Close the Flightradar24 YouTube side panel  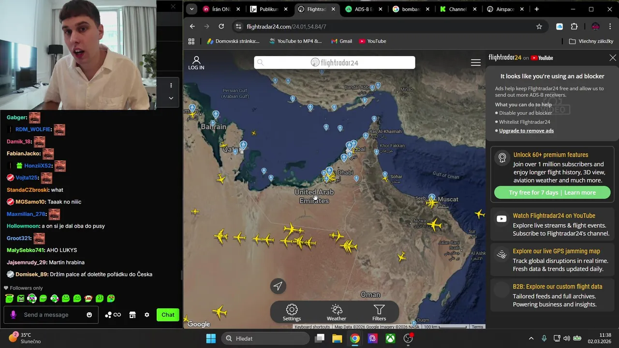pyautogui.click(x=613, y=58)
